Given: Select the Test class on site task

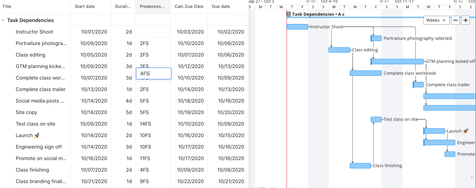Looking at the screenshot, I should pos(36,124).
